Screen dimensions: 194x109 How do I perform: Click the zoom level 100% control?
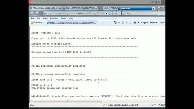click(x=162, y=105)
